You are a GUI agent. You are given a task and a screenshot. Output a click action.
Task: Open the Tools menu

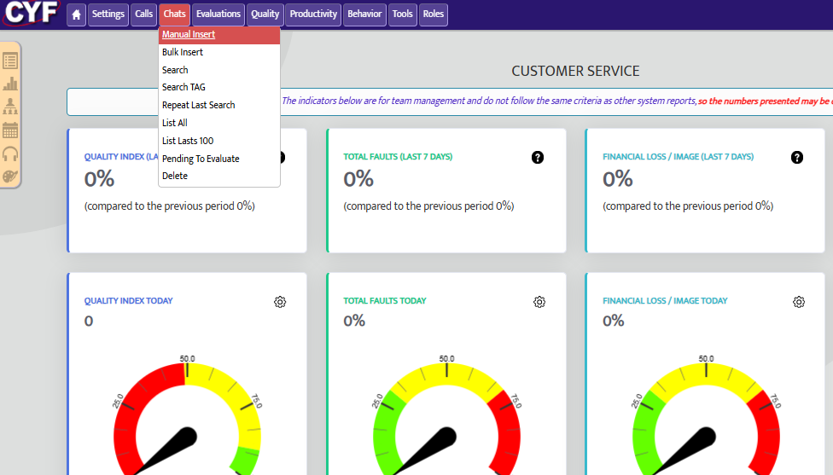402,14
